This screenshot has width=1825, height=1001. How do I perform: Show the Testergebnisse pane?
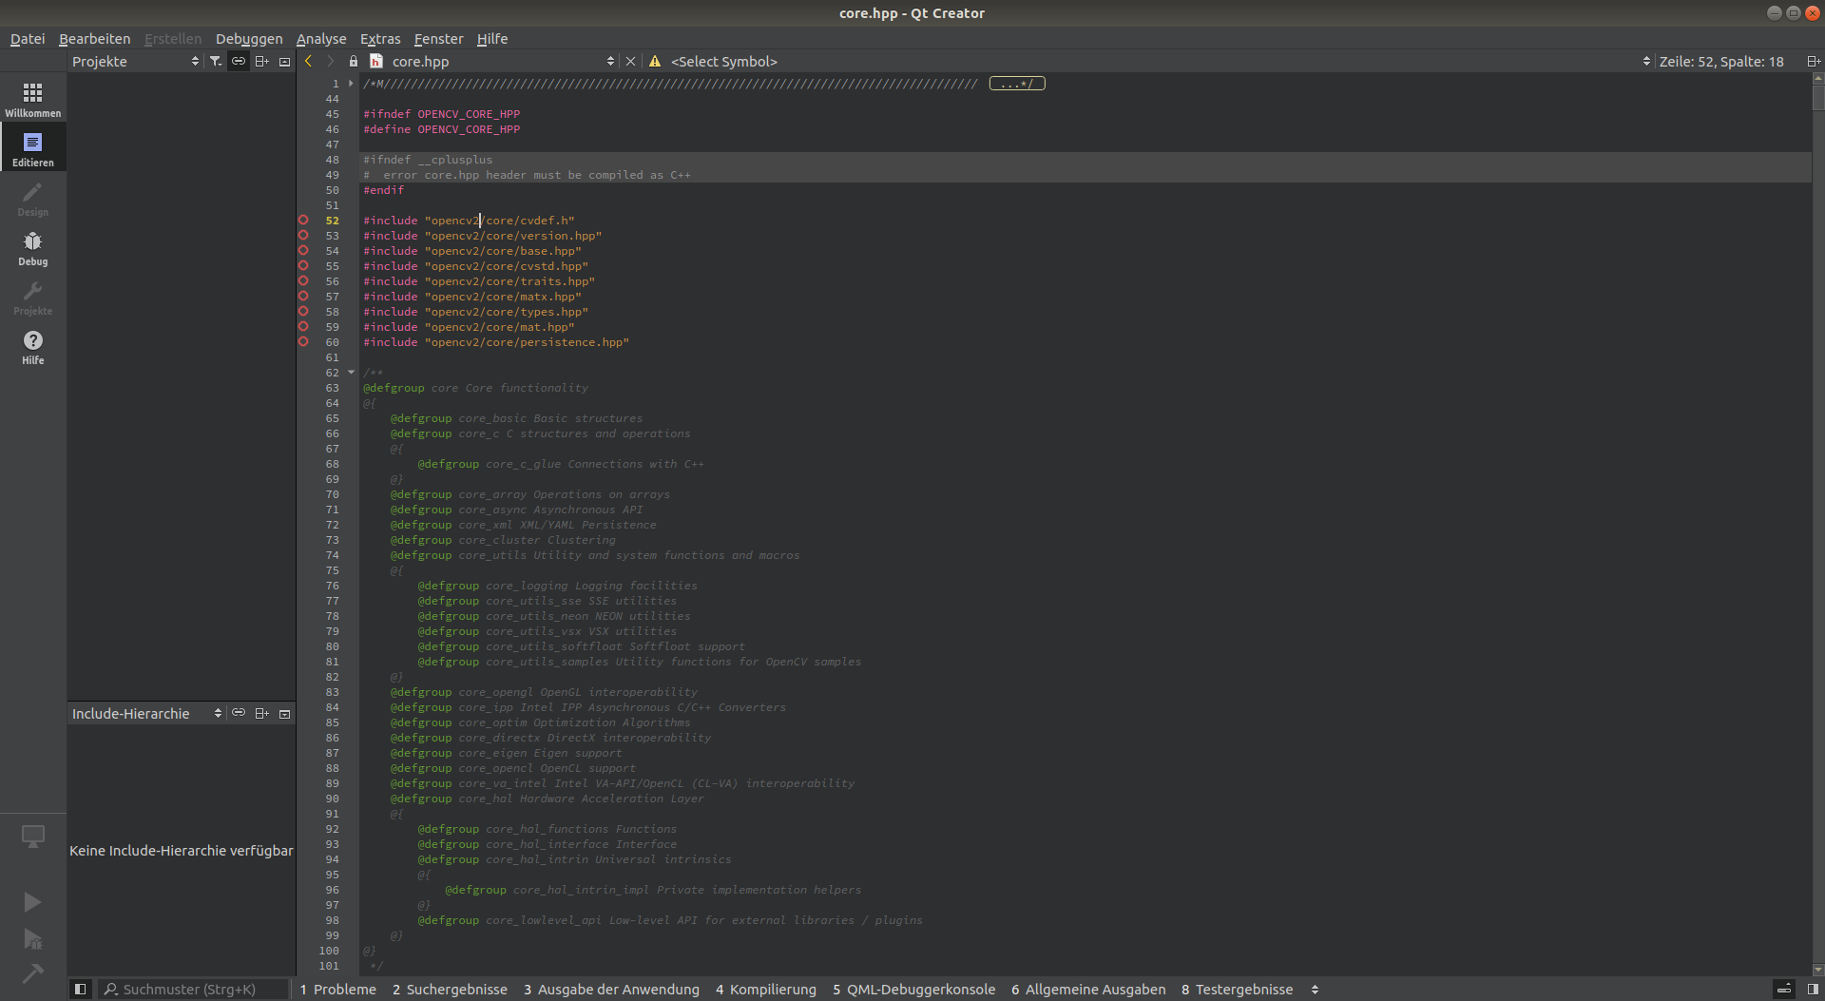(1237, 989)
